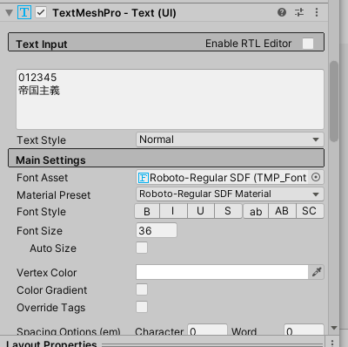Screen dimensions: 348x347
Task: Click into the text input area
Action: (170, 99)
